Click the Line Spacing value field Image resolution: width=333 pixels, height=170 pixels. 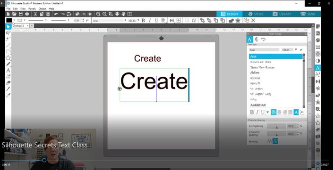[x=291, y=126]
